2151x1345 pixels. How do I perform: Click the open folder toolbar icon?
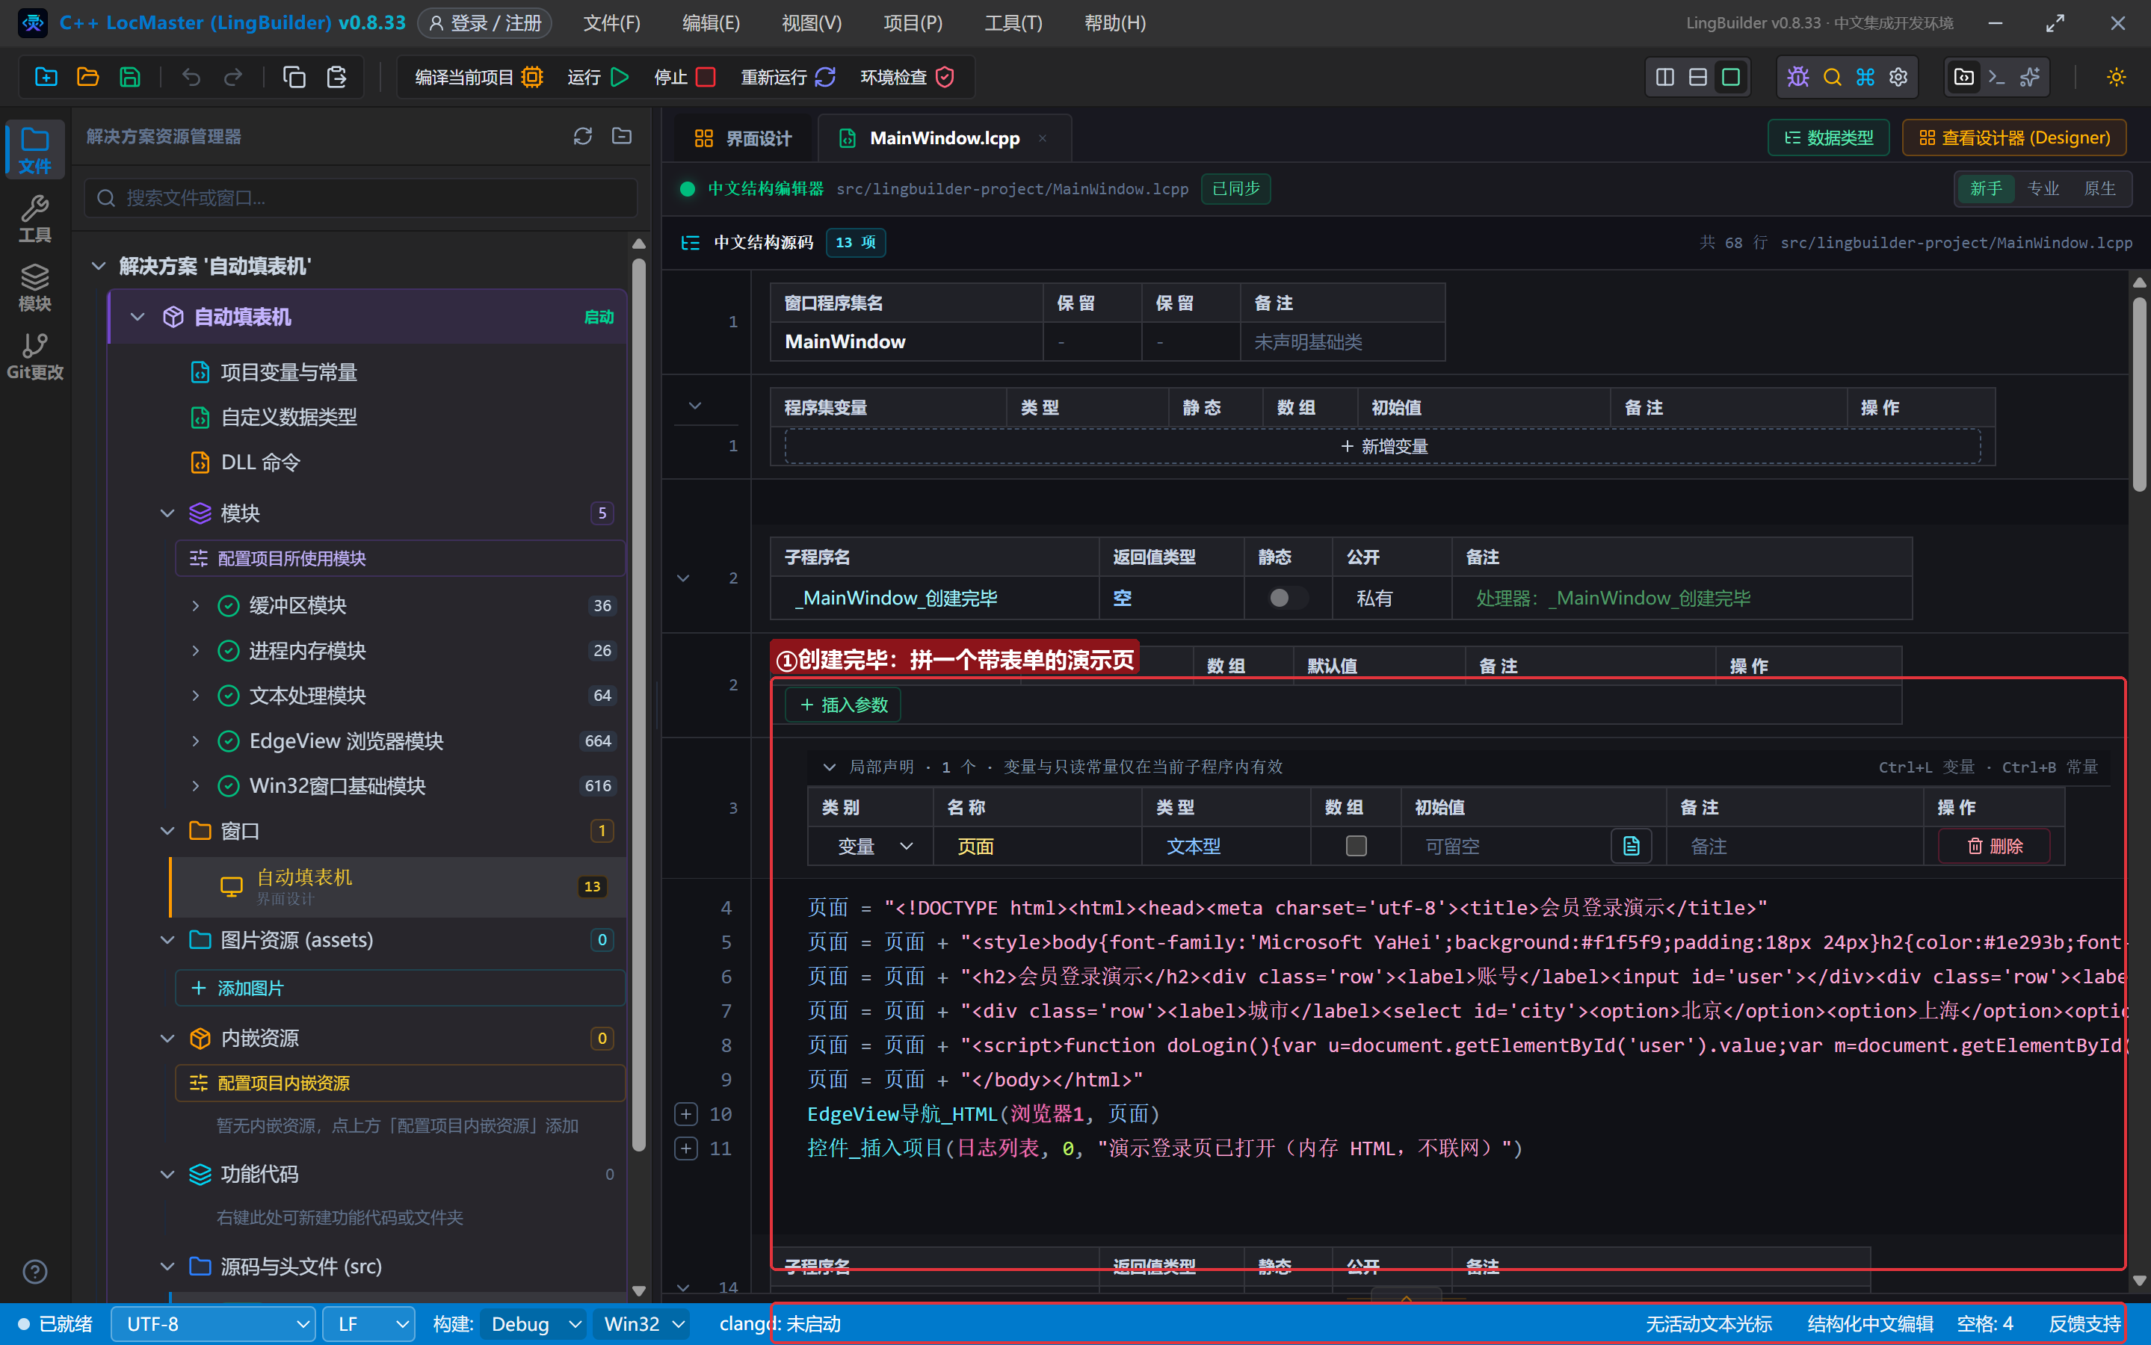(87, 78)
